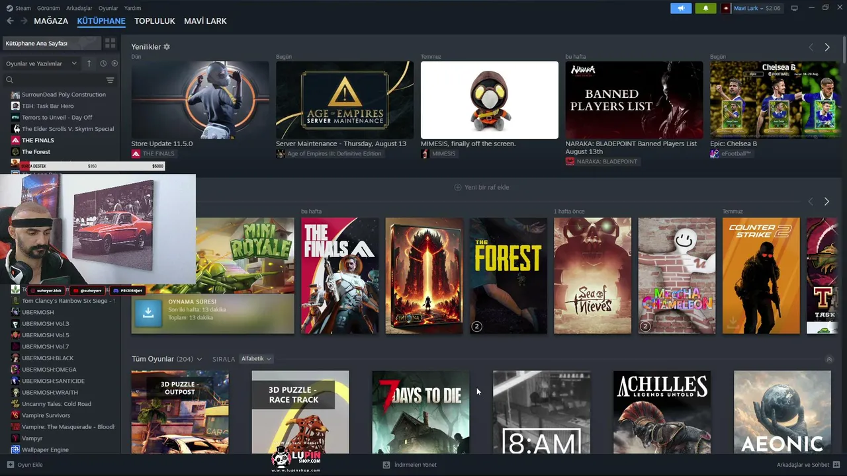847x476 pixels.
Task: Open the Steam announcements megaphone button
Action: (681, 8)
